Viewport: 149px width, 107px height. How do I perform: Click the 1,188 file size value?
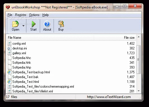point(131,82)
